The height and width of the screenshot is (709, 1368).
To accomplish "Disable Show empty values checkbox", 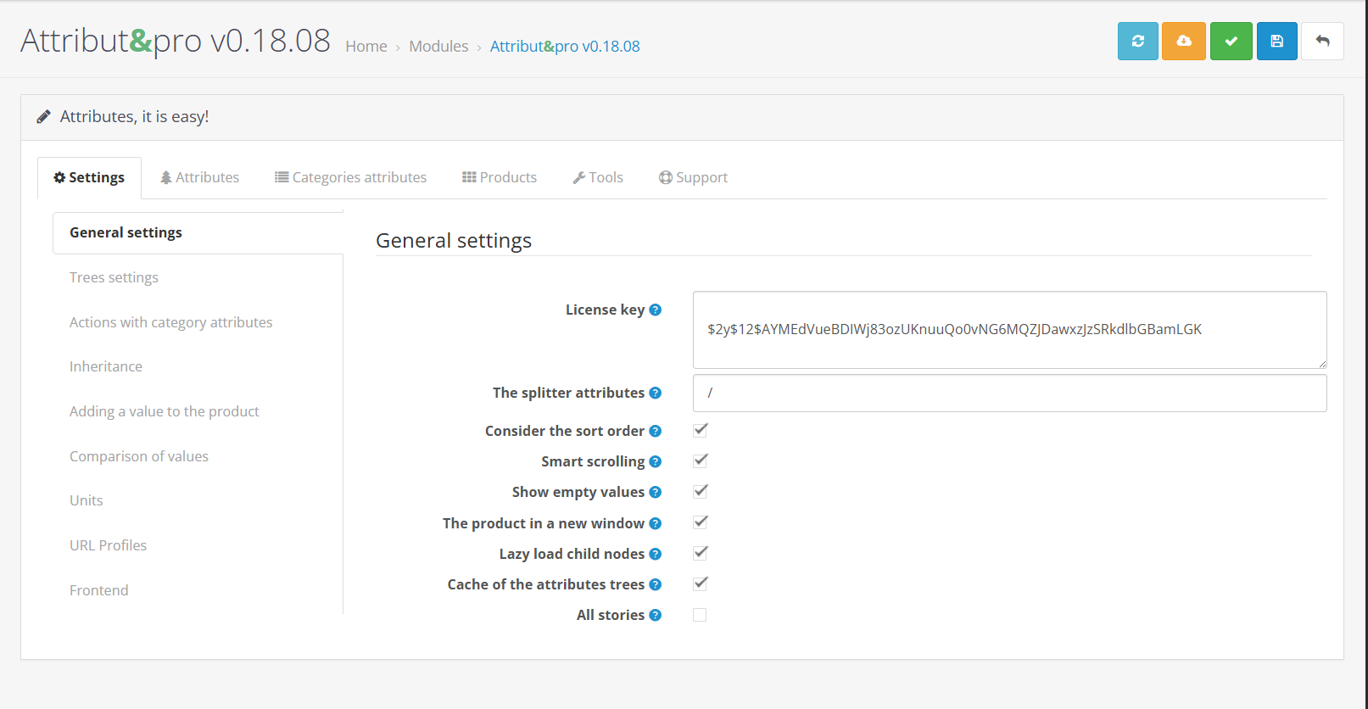I will [700, 492].
